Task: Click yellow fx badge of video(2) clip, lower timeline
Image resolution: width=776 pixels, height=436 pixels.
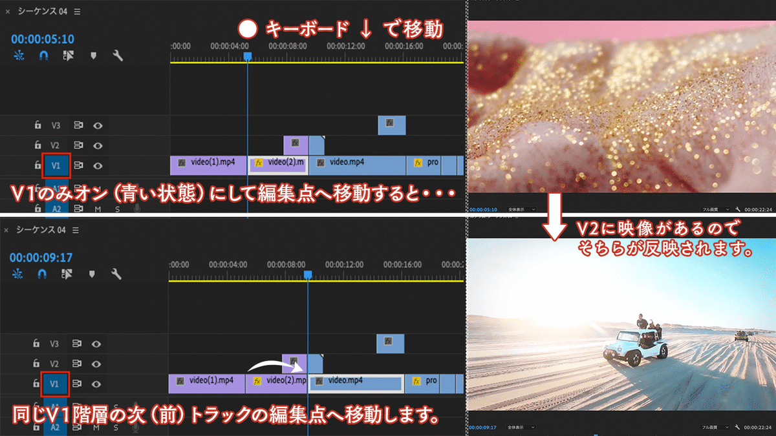Action: (258, 381)
